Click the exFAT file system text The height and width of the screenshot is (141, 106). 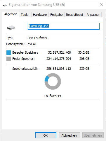tap(32, 44)
